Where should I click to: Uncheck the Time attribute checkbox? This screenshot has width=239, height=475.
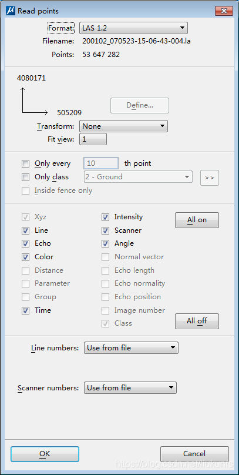26,310
